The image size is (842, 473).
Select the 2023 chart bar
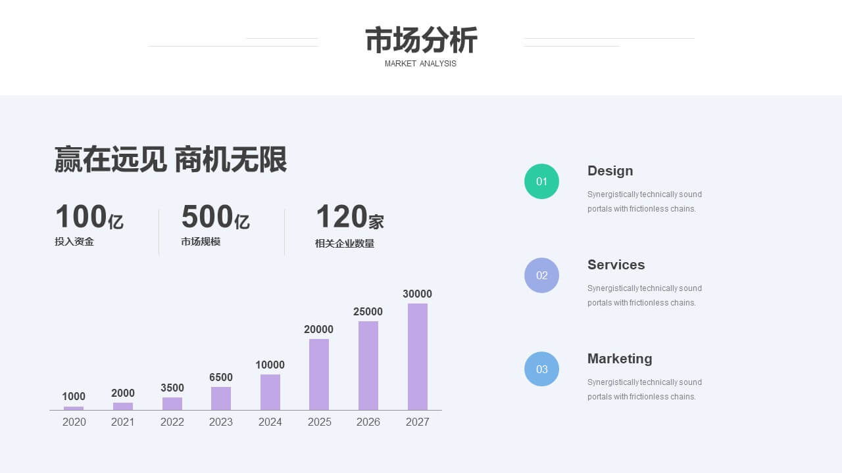221,398
